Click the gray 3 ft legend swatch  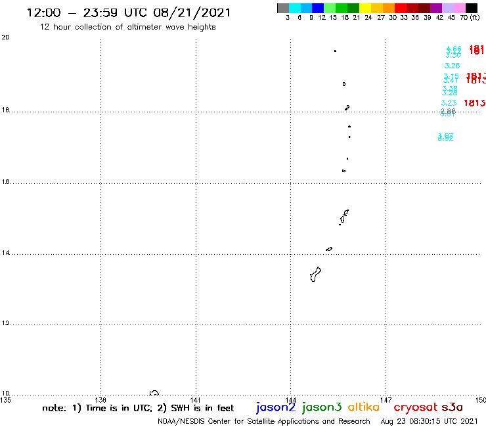[x=283, y=8]
